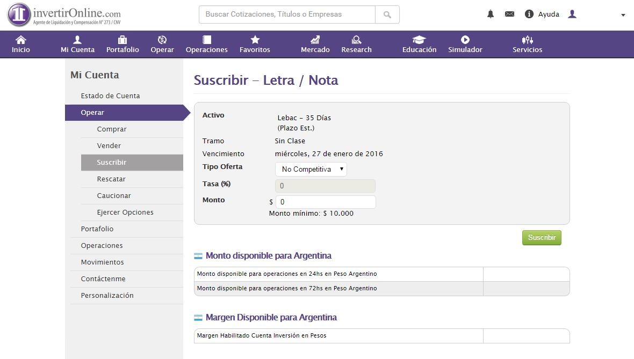Click the Educación graduation cap icon
Screen dimensions: 634x359
click(419, 40)
